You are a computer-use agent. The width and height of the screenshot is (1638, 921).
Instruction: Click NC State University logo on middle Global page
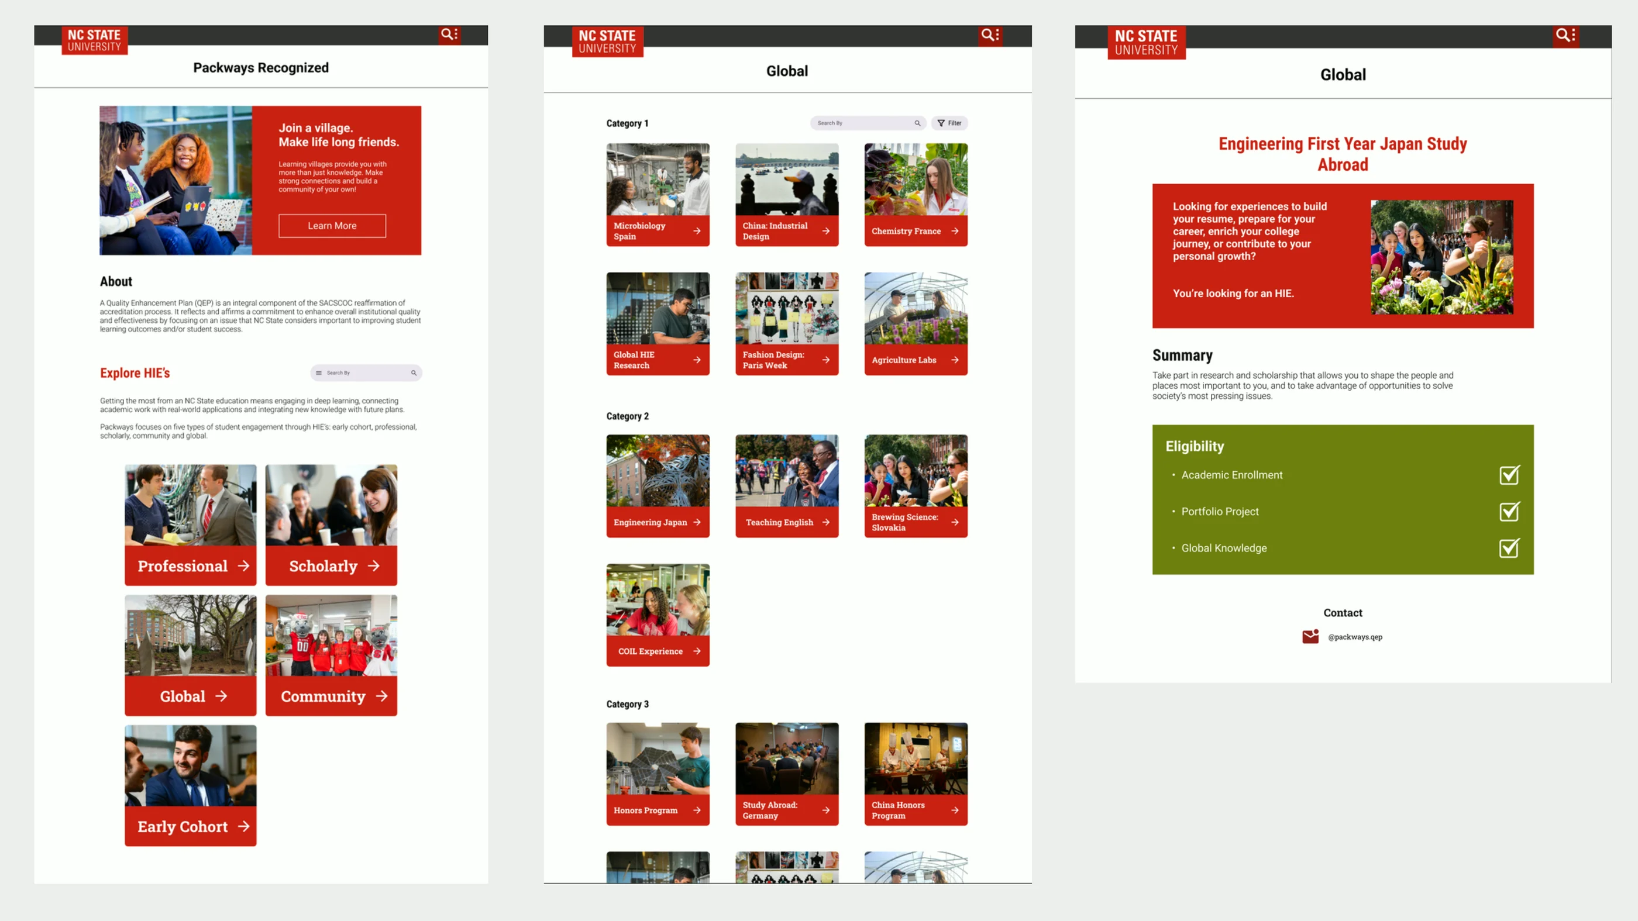tap(607, 42)
